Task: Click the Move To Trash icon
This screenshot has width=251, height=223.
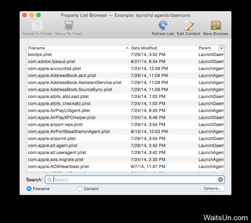Action: coord(69,26)
